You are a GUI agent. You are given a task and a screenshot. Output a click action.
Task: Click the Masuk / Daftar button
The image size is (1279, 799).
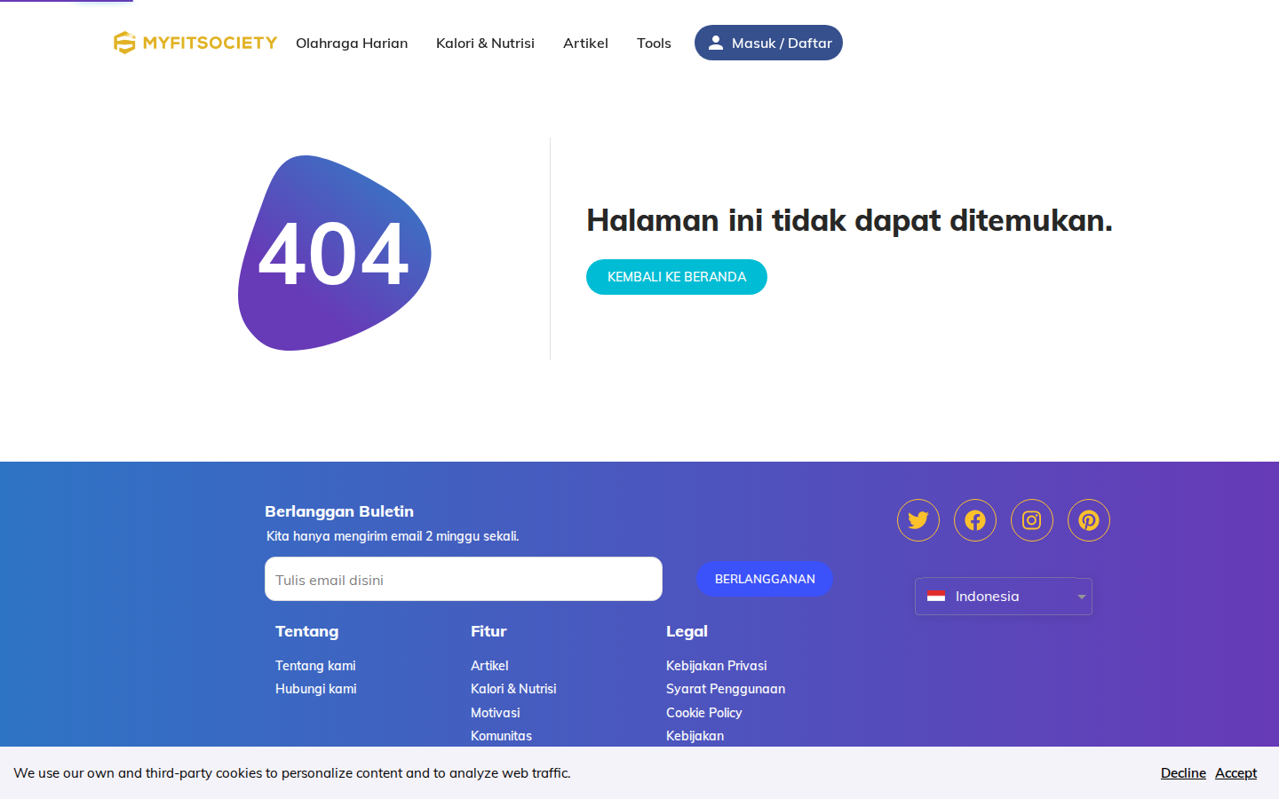pos(768,43)
